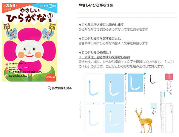
Task: Click the pink open-book icon on sample page
Action: [x=169, y=77]
